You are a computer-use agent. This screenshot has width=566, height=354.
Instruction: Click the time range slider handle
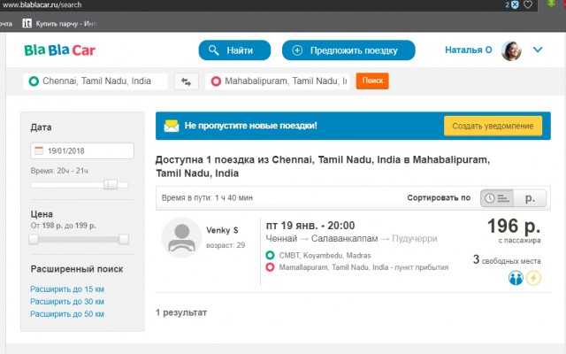pyautogui.click(x=111, y=185)
